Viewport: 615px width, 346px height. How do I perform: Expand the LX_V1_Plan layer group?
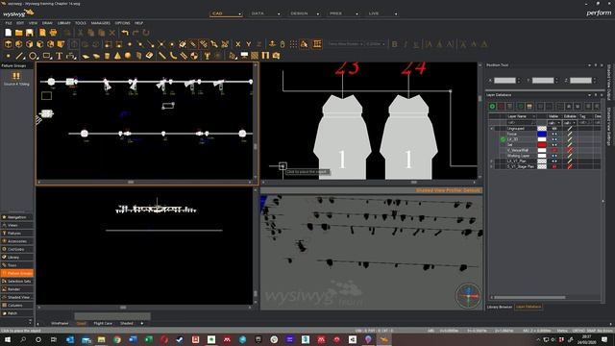click(491, 161)
